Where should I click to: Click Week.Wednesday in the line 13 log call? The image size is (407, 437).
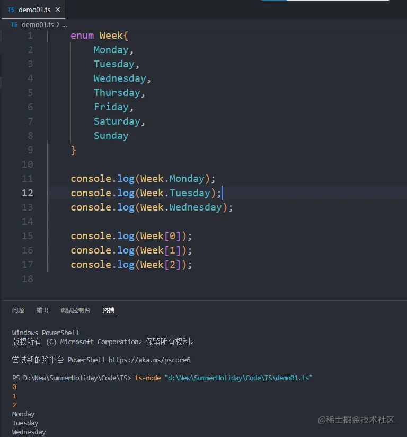[x=181, y=207]
